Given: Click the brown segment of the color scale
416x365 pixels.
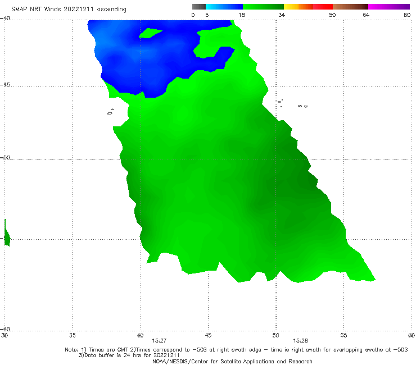Looking at the screenshot, I should coord(350,7).
